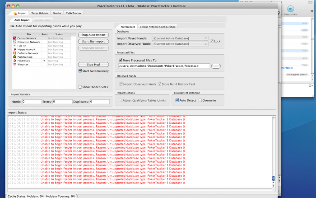Image resolution: width=316 pixels, height=198 pixels.
Task: Click the Site column header
Action: (29, 34)
